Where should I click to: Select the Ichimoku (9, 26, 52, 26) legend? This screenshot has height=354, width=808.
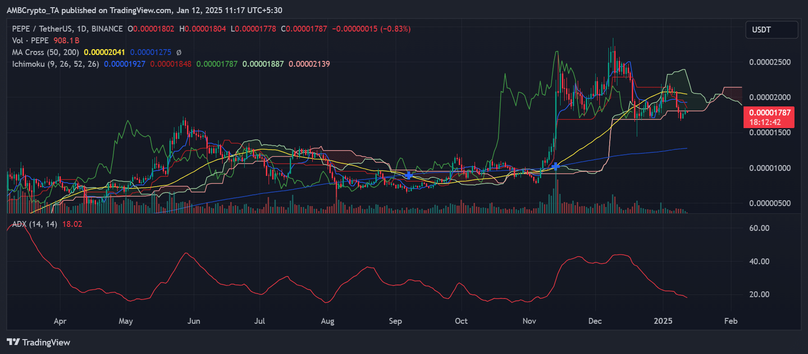55,64
